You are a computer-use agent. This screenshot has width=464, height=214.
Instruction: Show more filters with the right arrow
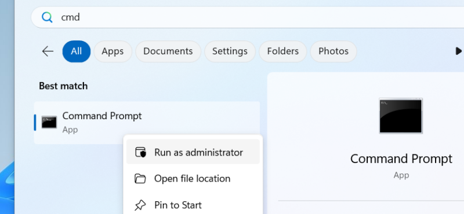pyautogui.click(x=458, y=51)
